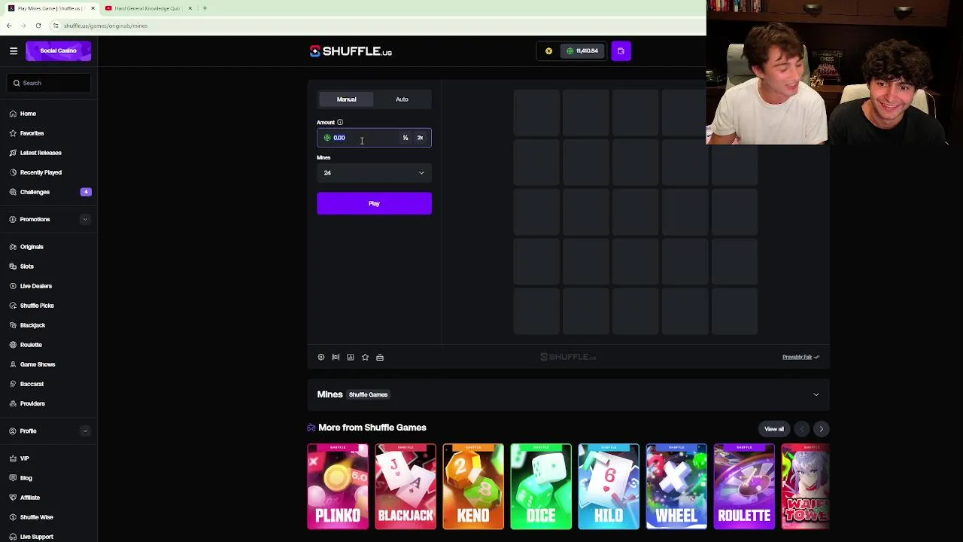Viewport: 963px width, 542px height.
Task: Click the Amount info icon
Action: pos(340,122)
